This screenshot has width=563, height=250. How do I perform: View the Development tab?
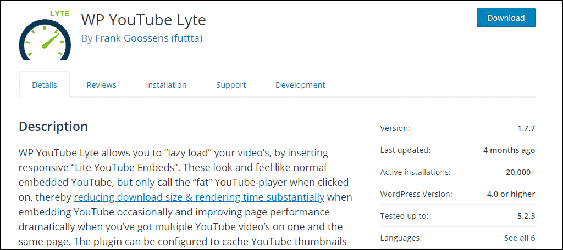[300, 85]
